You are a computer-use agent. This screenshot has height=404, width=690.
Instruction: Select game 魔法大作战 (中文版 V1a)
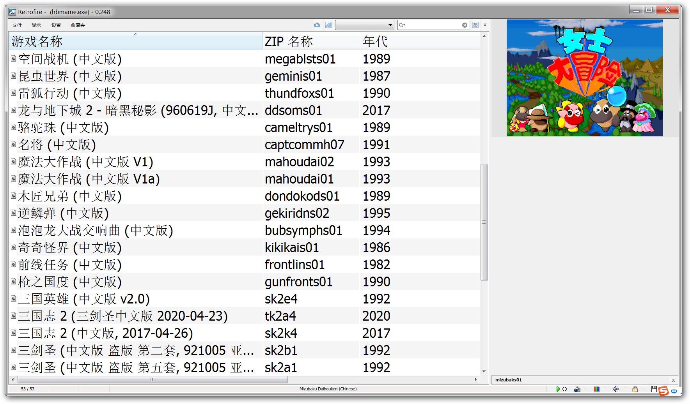tap(89, 179)
